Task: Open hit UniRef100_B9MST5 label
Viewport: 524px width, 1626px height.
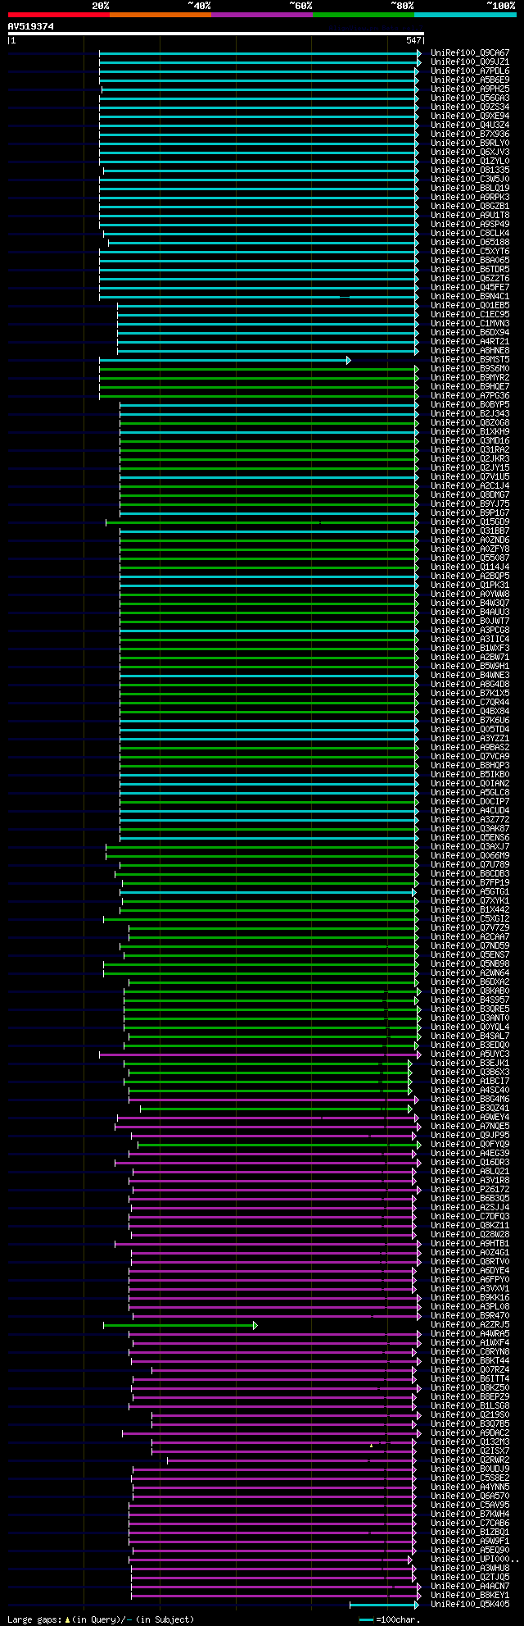Action: (x=470, y=360)
